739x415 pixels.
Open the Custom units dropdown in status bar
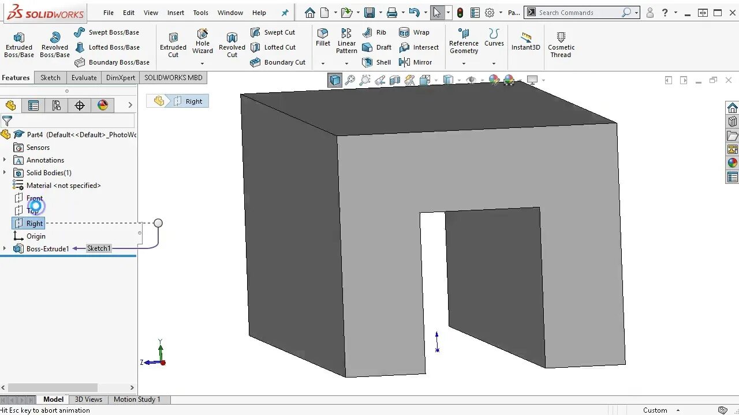coord(679,410)
